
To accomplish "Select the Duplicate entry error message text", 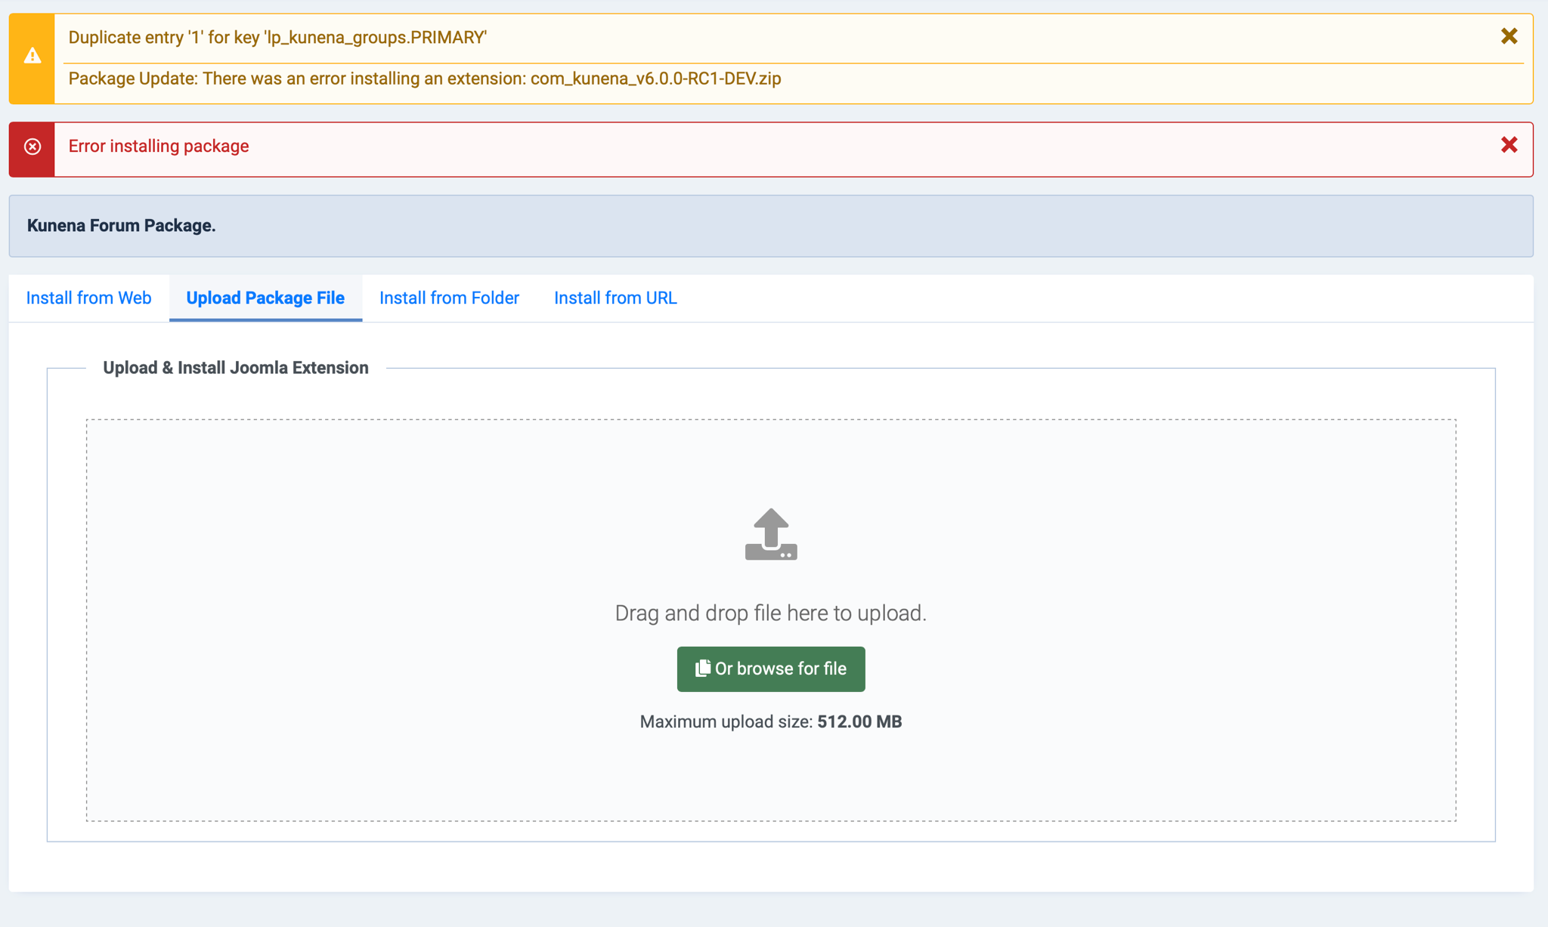I will coord(277,38).
